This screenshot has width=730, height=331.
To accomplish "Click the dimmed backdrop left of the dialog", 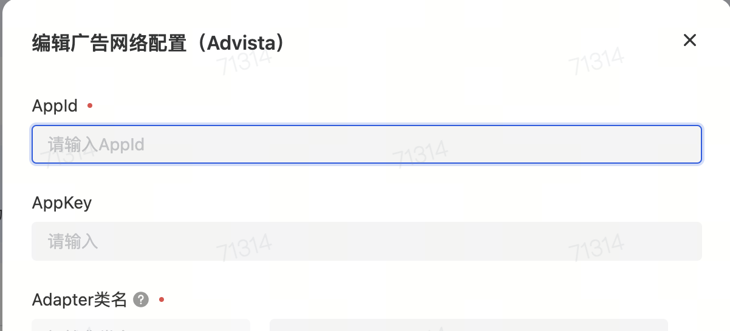I will [1, 182].
